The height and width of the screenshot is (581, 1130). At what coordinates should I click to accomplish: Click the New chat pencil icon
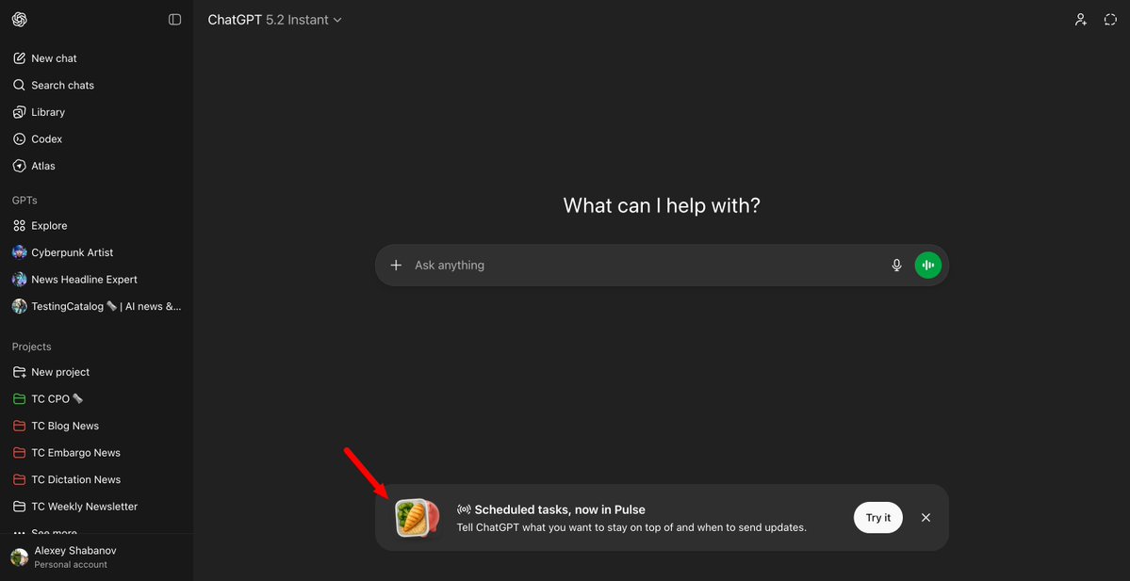20,58
